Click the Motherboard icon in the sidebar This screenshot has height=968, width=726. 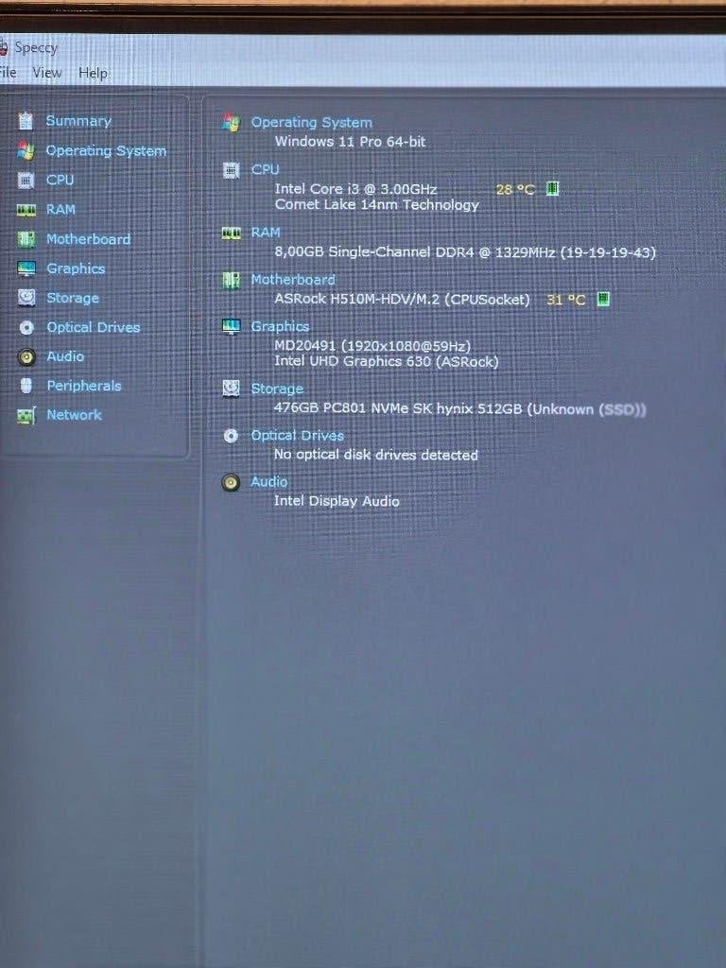coord(26,239)
